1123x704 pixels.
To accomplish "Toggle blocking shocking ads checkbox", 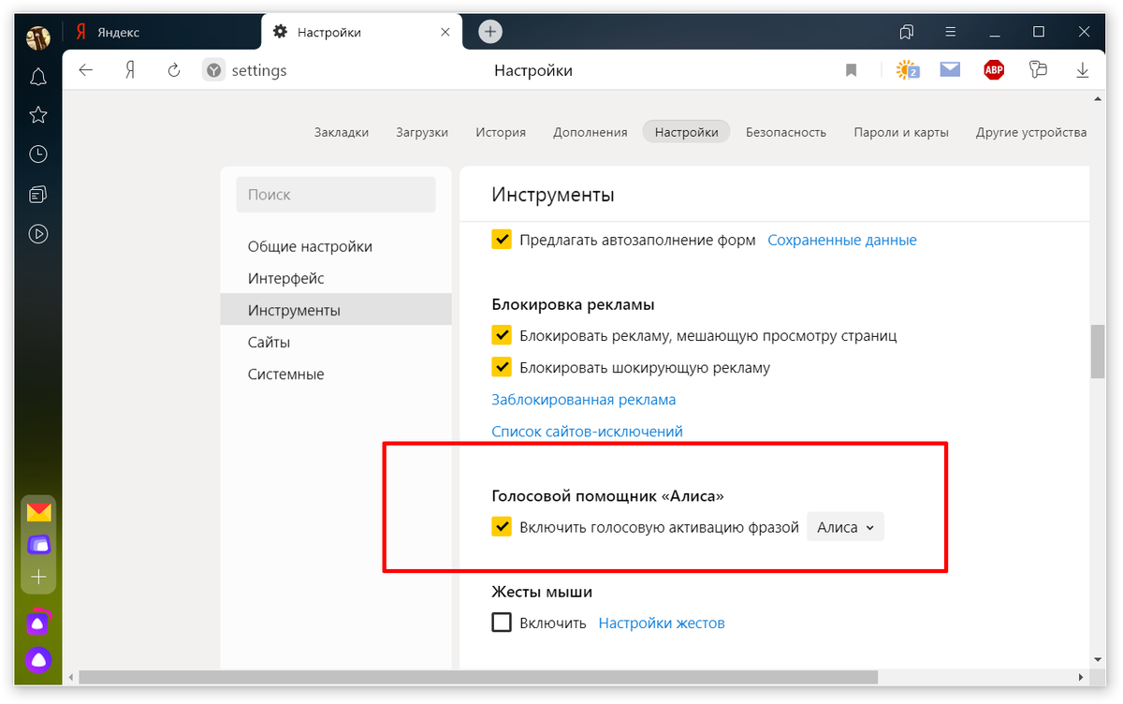I will click(x=502, y=367).
